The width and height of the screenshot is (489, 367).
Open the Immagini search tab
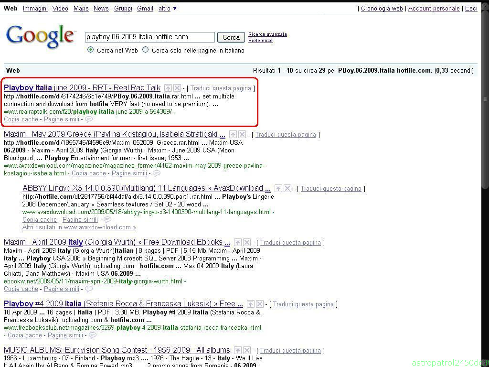(x=35, y=9)
